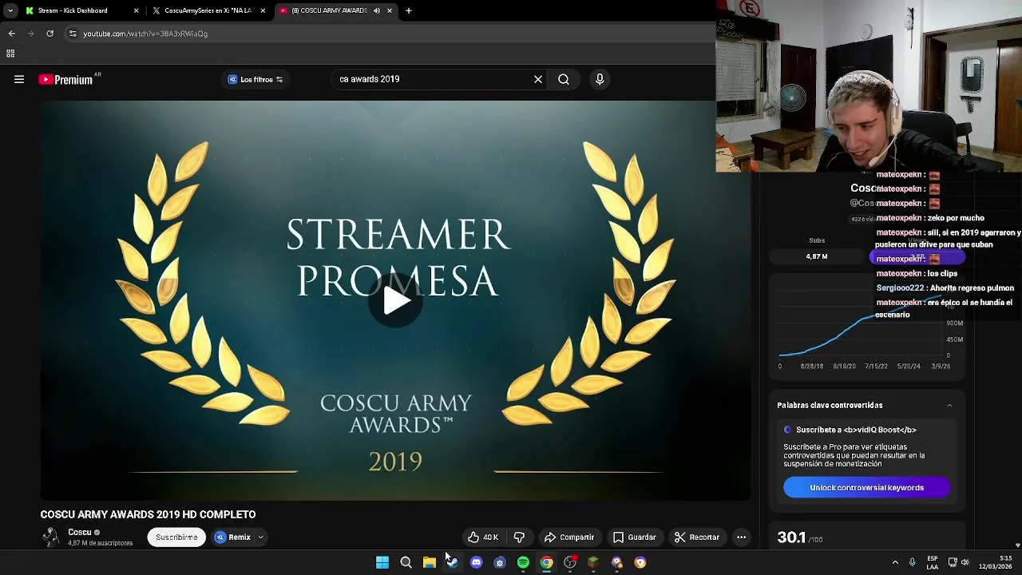Open the YouTube hamburger guide menu
The height and width of the screenshot is (575, 1022).
[19, 79]
